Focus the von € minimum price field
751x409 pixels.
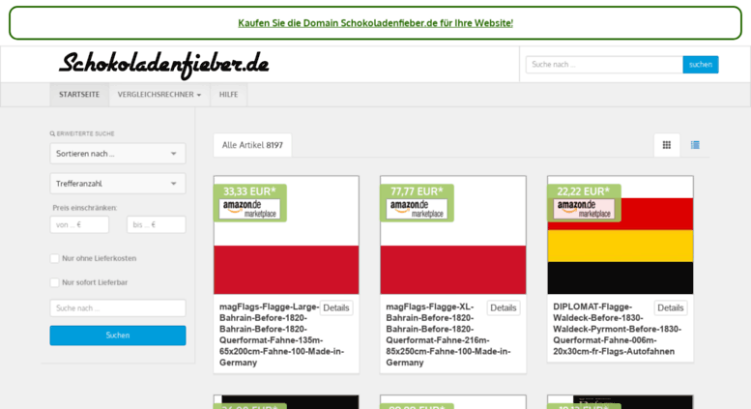click(79, 224)
